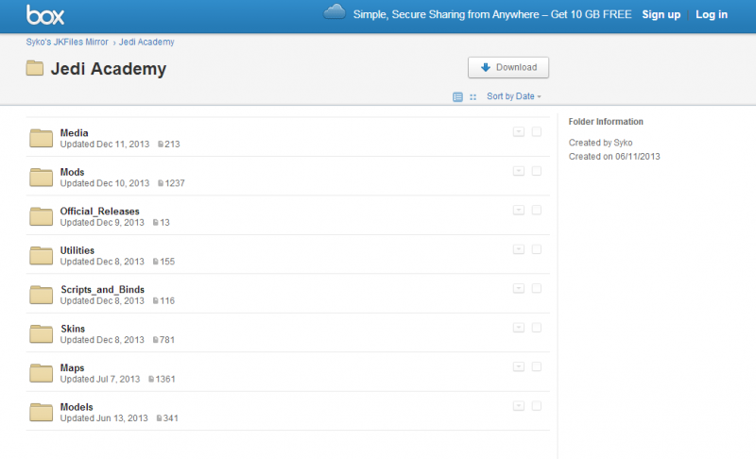756x459 pixels.
Task: Open the Scripts_and_Binds row options dropdown
Action: tap(518, 288)
